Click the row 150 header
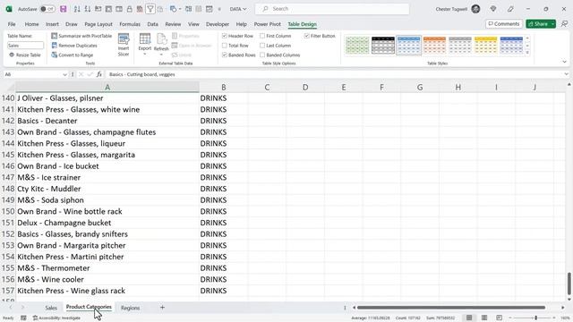This screenshot has width=573, height=322. (8, 211)
